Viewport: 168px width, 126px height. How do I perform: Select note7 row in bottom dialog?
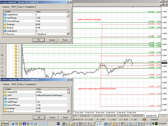pyautogui.click(x=35, y=95)
